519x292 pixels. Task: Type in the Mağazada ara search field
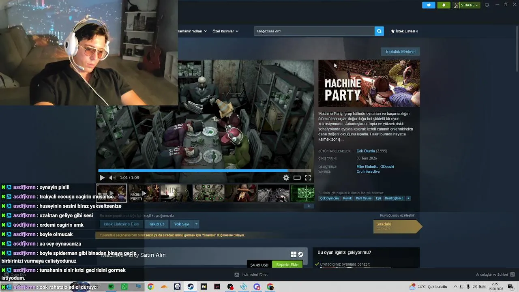315,31
